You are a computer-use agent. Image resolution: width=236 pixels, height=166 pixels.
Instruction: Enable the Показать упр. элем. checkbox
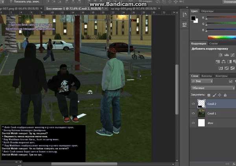(x=11, y=2)
